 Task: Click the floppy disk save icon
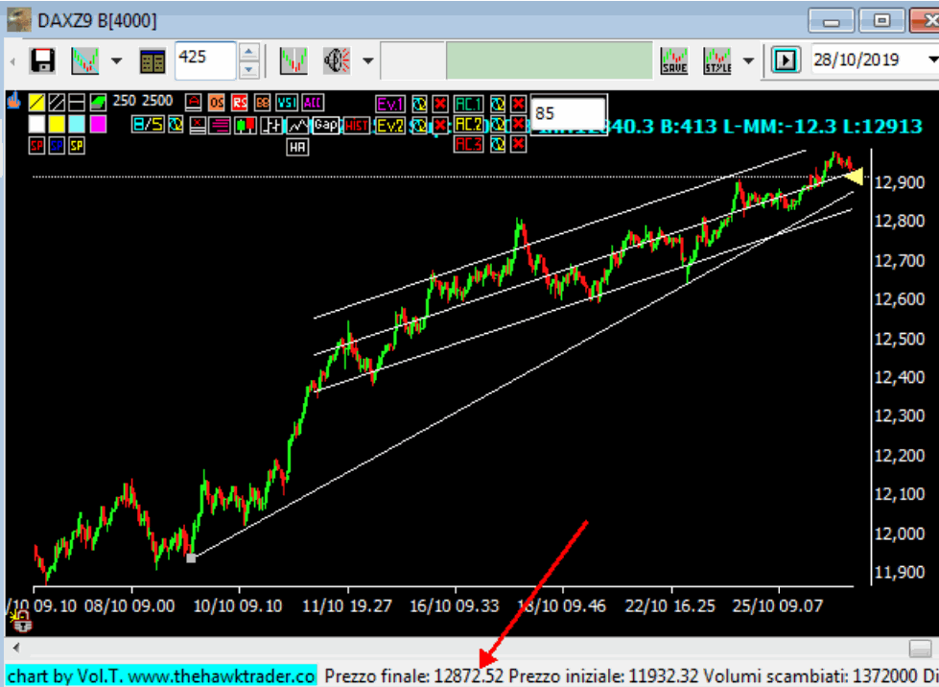[42, 60]
